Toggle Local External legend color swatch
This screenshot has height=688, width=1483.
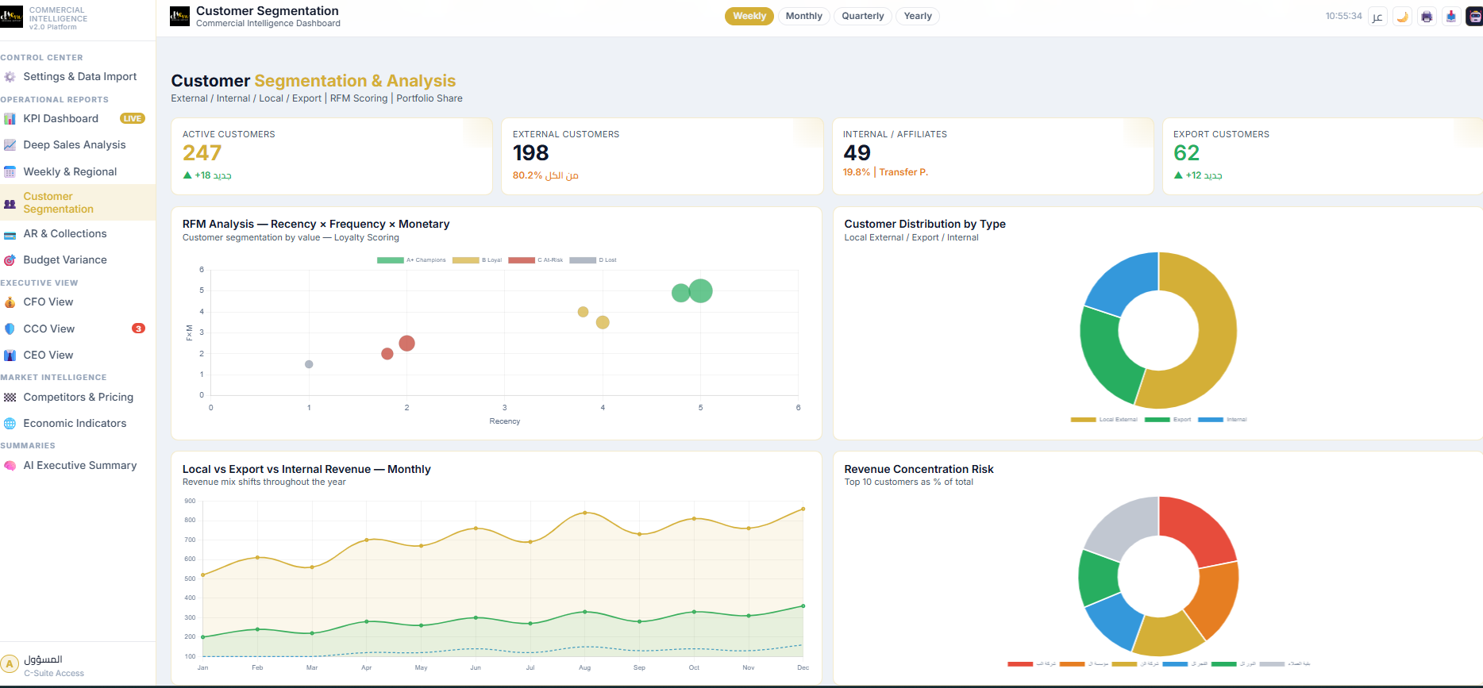(x=1083, y=420)
